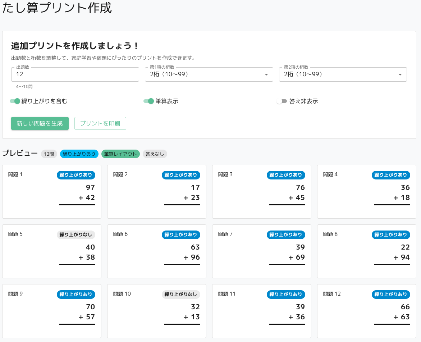421x342 pixels.
Task: Open the 第1項の桁数 dropdown
Action: (209, 74)
